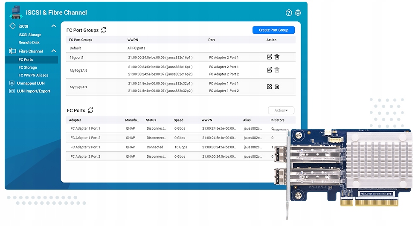Go to FC WWPN Aliases
The image size is (418, 226).
[x=33, y=75]
